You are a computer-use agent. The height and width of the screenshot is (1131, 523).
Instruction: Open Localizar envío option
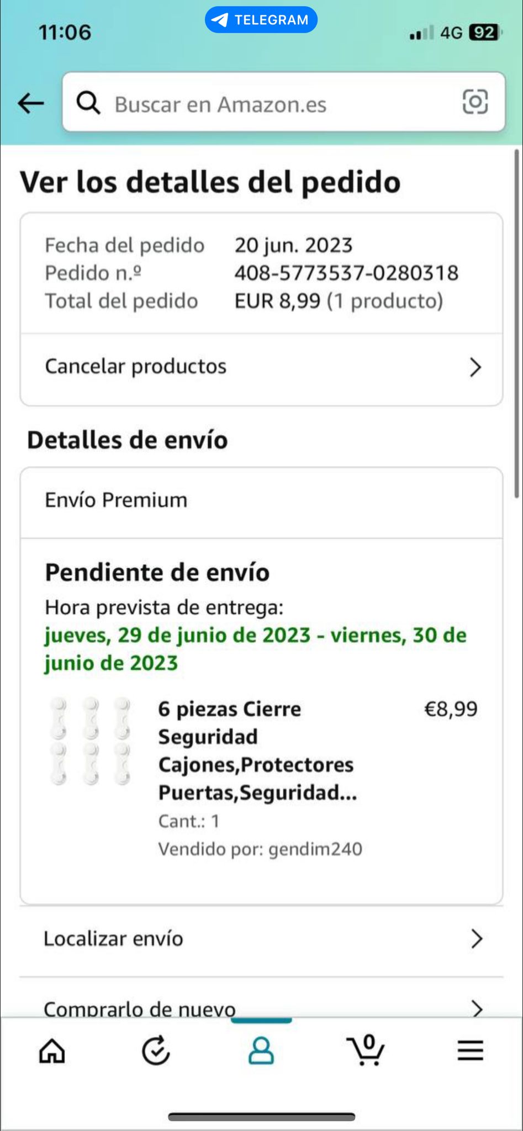(x=114, y=938)
